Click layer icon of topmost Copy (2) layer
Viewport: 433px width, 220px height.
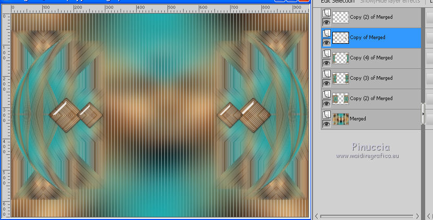point(327,13)
